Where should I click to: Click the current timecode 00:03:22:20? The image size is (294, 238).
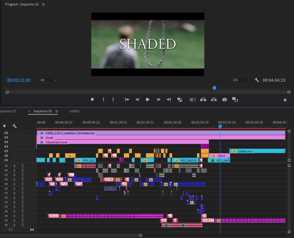click(x=19, y=80)
